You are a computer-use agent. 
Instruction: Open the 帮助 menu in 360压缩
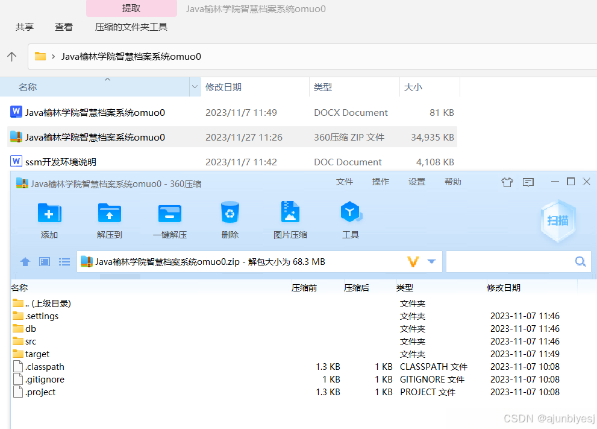[452, 182]
